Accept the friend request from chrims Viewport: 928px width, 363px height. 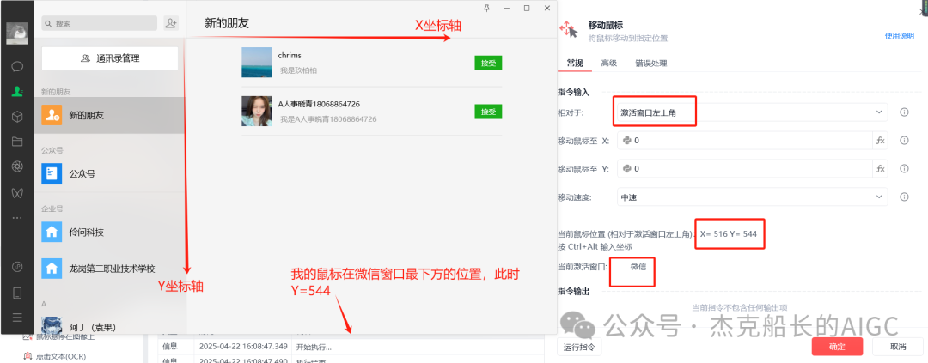tap(488, 64)
